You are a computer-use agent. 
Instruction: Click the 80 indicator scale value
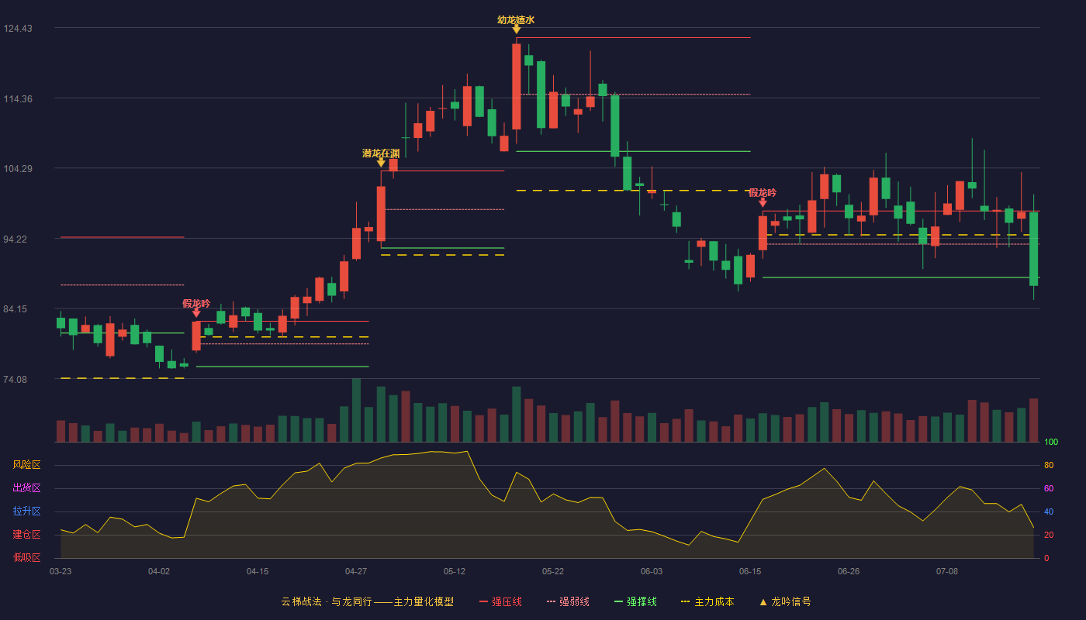(1049, 466)
